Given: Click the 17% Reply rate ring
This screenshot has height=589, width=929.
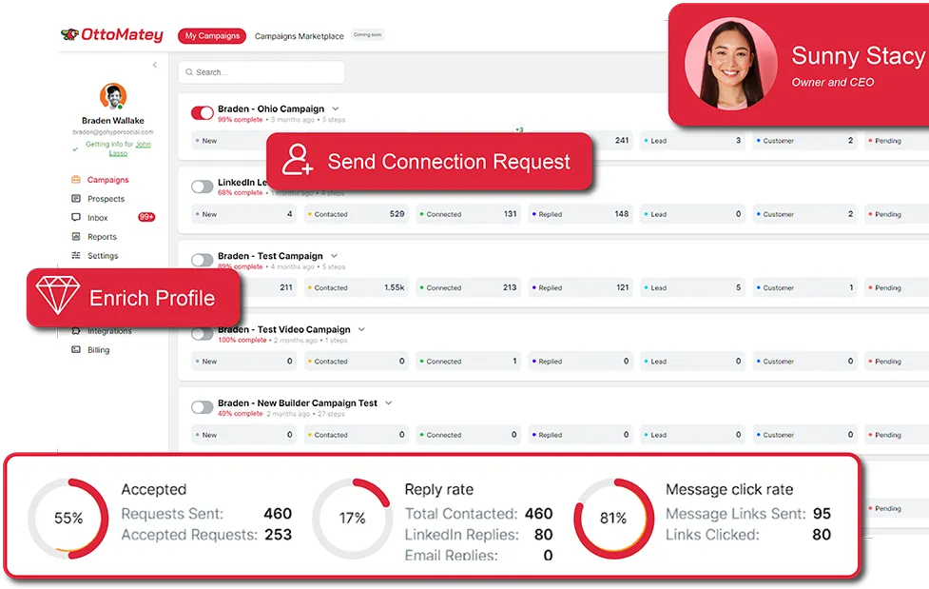Looking at the screenshot, I should click(352, 519).
